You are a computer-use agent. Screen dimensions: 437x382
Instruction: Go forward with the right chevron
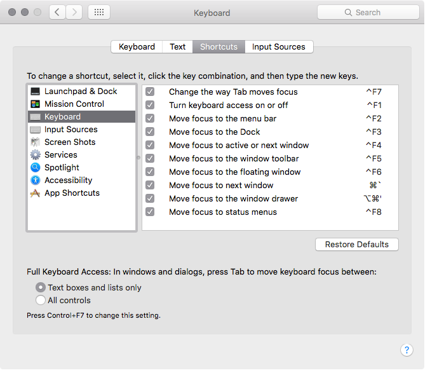[x=74, y=12]
